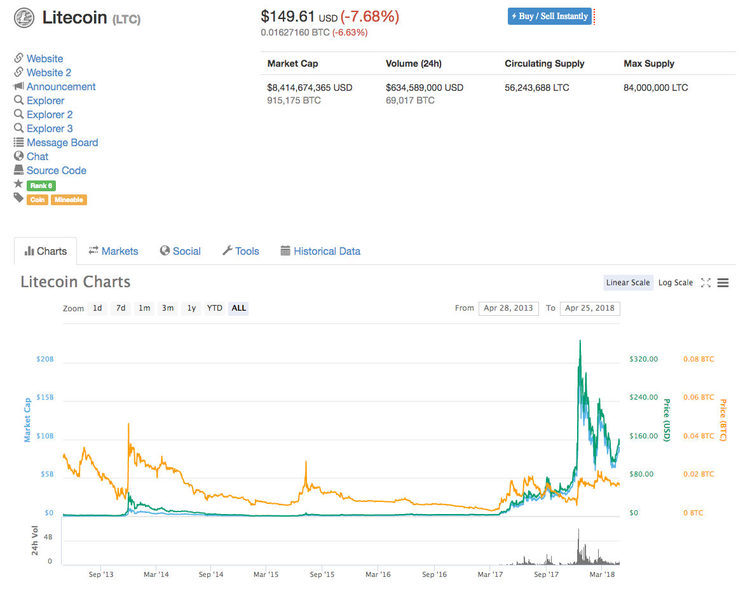Click the 24h Vol axis label

pyautogui.click(x=34, y=541)
